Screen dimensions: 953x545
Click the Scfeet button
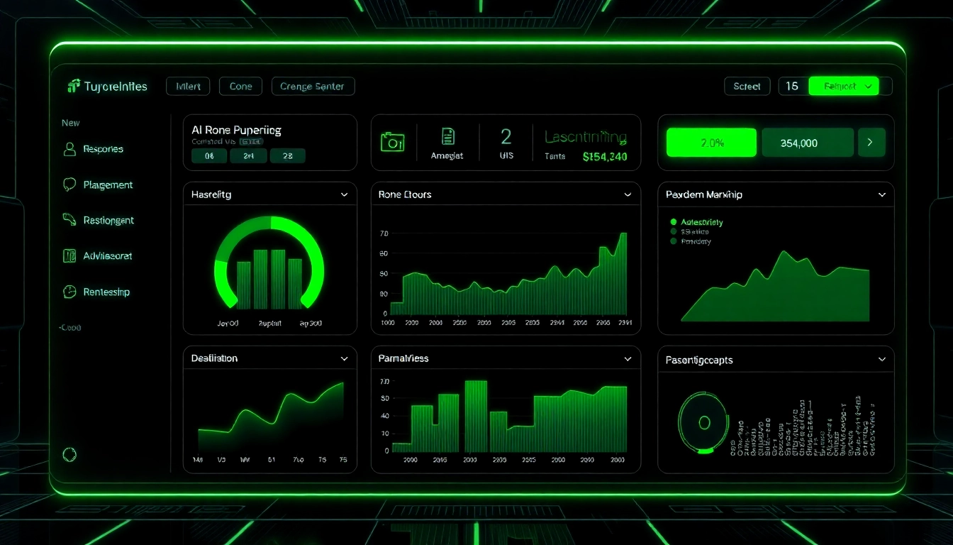click(x=747, y=87)
